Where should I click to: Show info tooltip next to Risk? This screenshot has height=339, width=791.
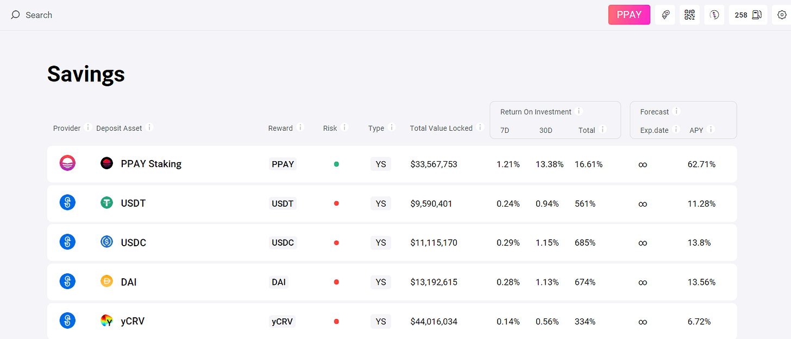(x=345, y=127)
